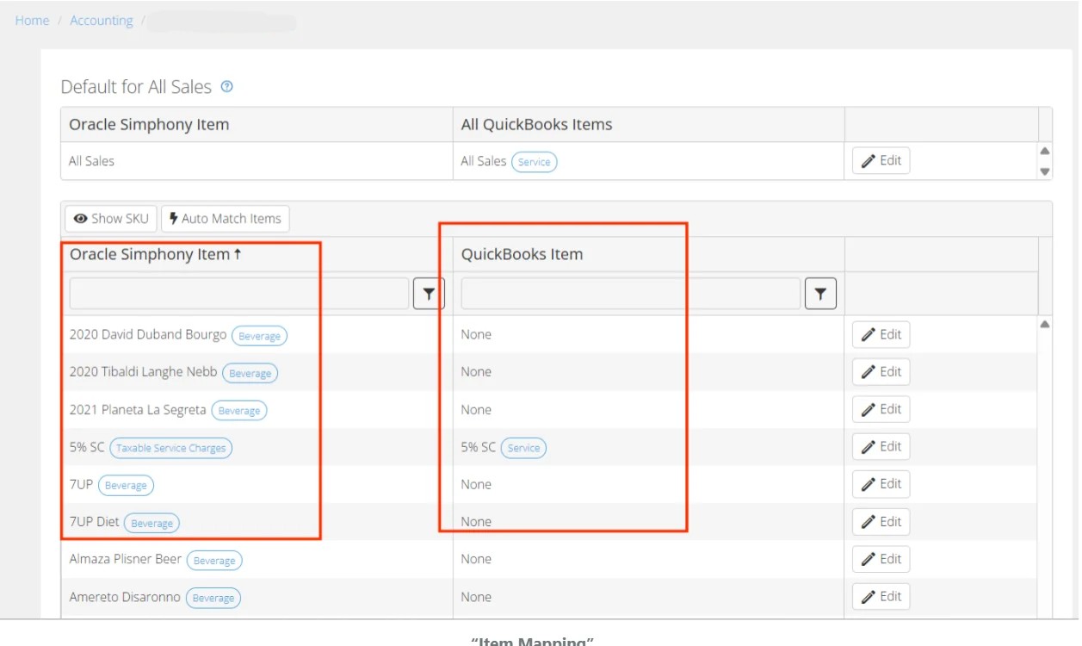
Task: Open the Default for All Sales help tooltip
Action: (x=226, y=86)
